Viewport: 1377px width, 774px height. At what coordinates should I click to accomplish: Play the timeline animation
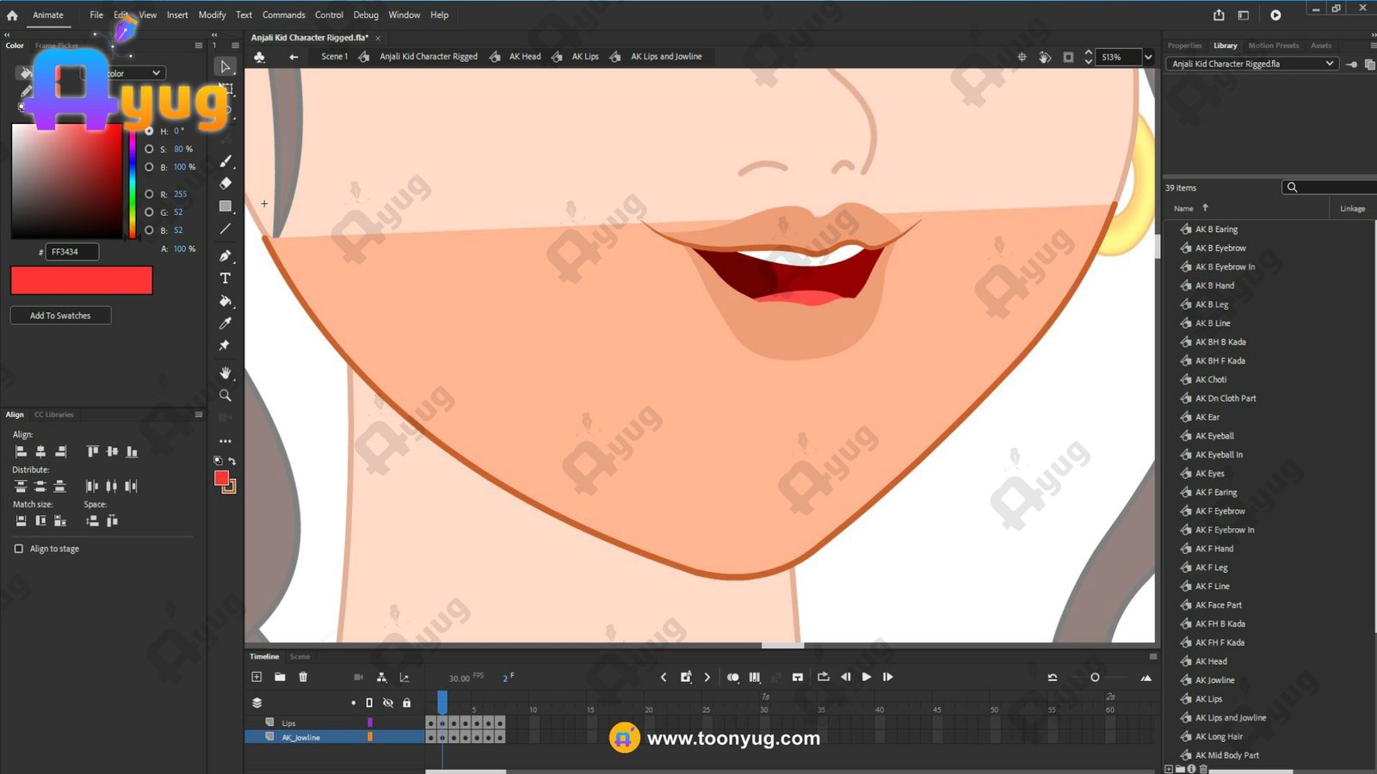pyautogui.click(x=867, y=677)
